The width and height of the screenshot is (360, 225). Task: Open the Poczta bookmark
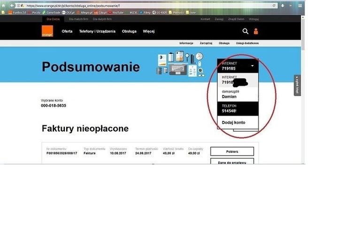tap(34, 12)
